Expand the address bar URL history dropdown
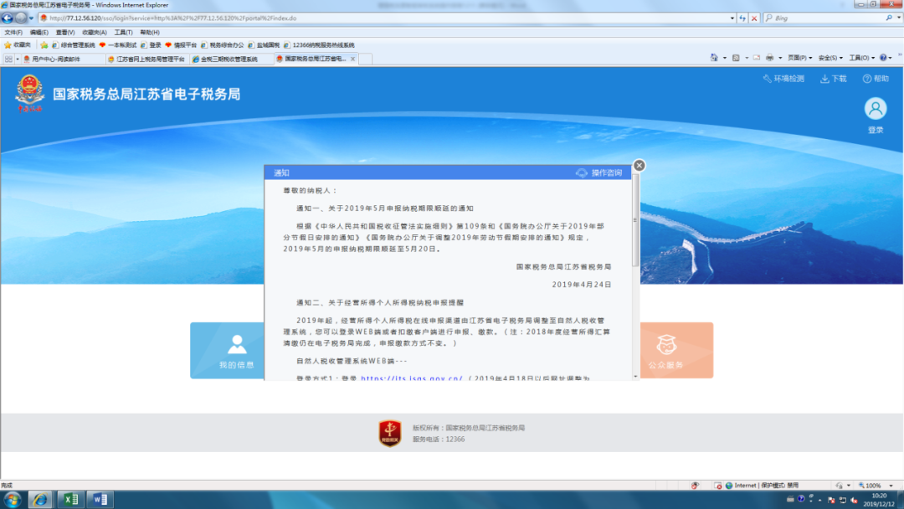 (x=732, y=18)
